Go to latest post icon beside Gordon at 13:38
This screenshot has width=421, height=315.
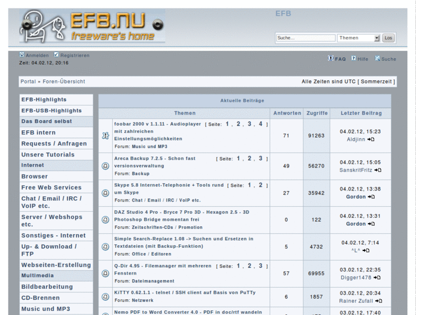pos(372,196)
